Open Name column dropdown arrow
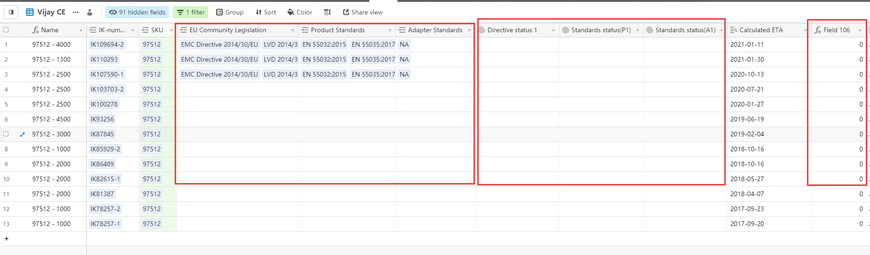The width and height of the screenshot is (870, 255). (81, 30)
